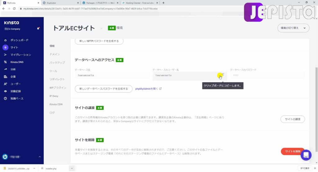Open options for the downloaded zip file

point(34,169)
